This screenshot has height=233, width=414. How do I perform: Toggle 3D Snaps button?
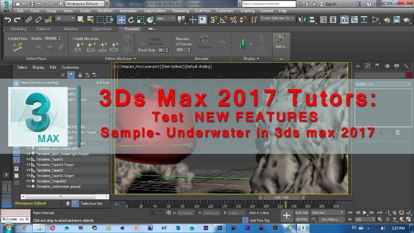coord(214,20)
